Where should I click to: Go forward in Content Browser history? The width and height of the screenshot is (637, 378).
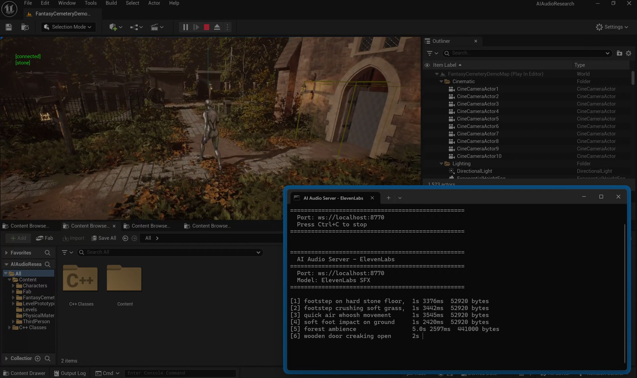click(x=134, y=238)
